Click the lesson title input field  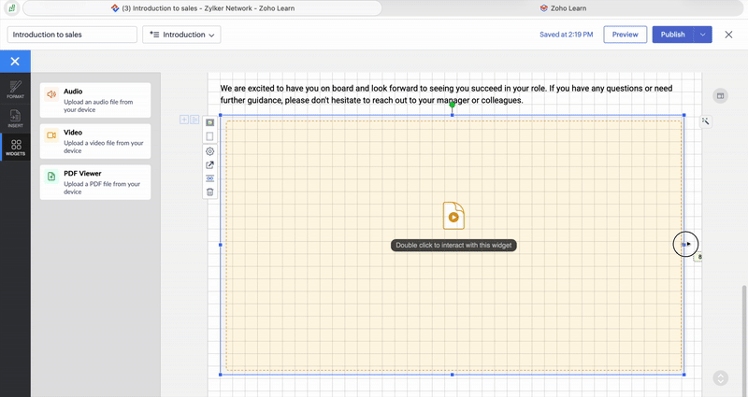pyautogui.click(x=73, y=35)
